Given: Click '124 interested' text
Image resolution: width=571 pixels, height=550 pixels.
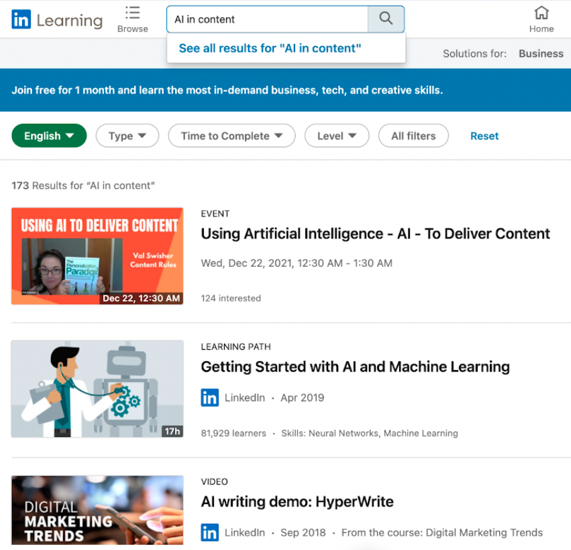Looking at the screenshot, I should point(231,298).
